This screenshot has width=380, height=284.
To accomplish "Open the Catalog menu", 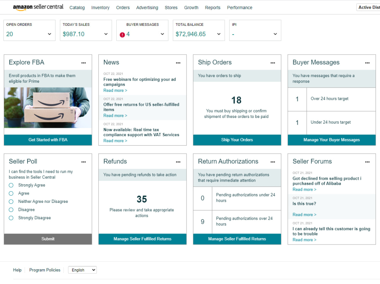I will pos(77,8).
